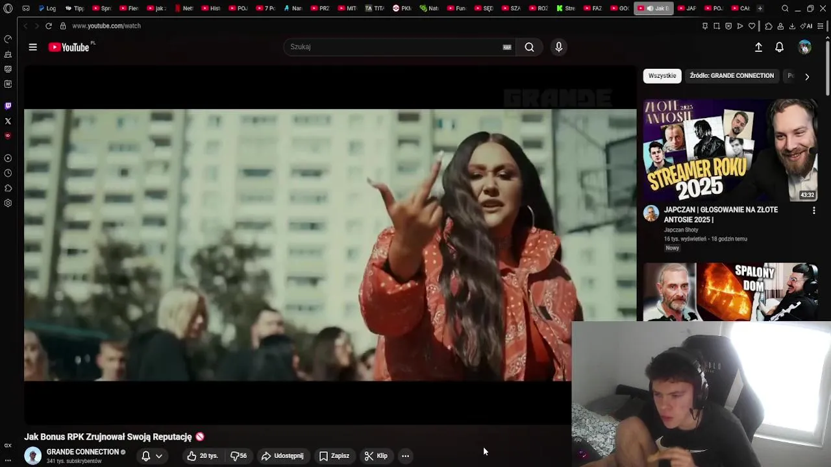Open the YouTube create/upload icon
This screenshot has height=467, width=831.
tap(758, 47)
